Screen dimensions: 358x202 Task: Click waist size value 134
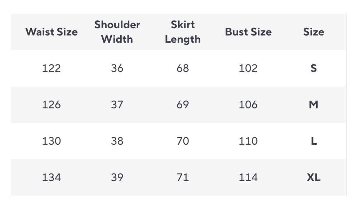tap(51, 177)
